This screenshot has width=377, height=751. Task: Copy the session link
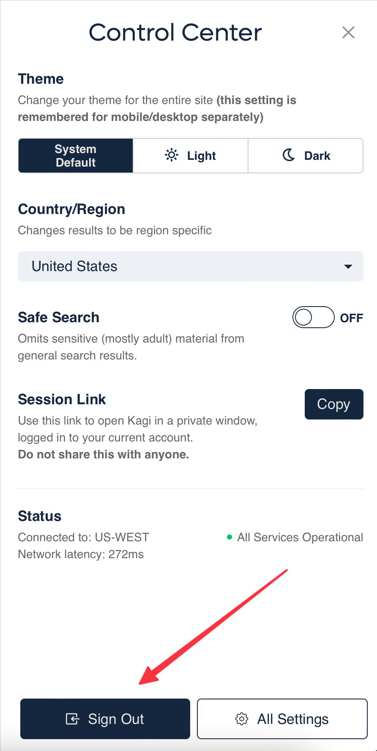click(x=333, y=404)
